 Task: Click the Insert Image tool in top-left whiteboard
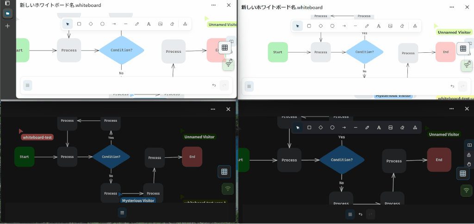point(160,24)
